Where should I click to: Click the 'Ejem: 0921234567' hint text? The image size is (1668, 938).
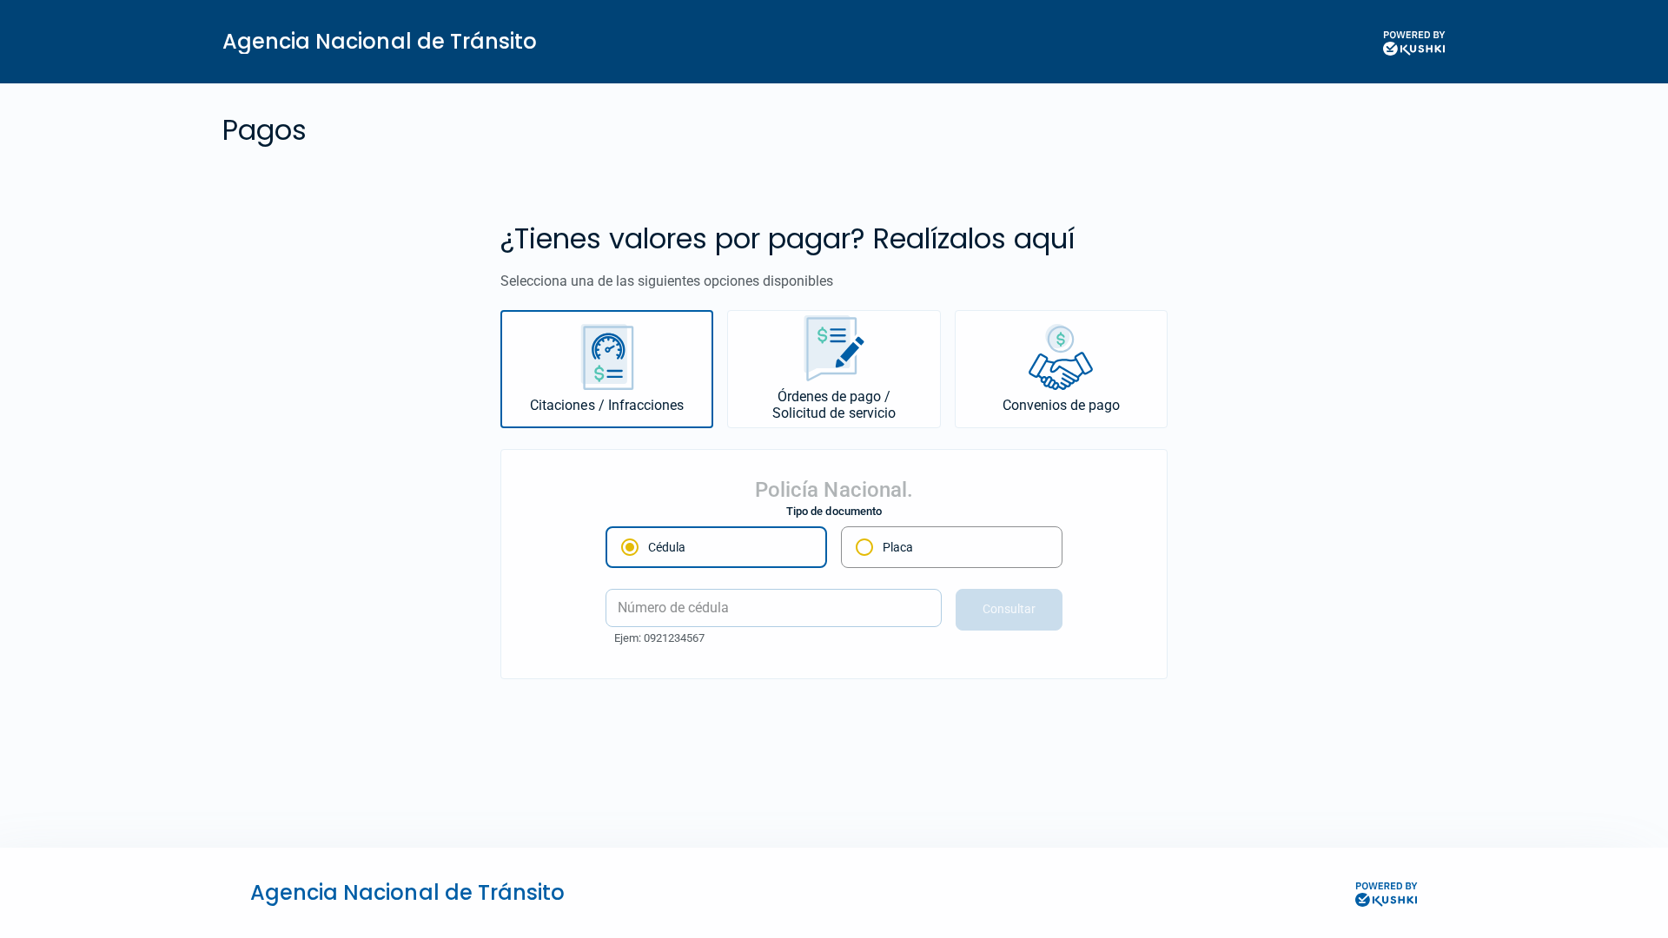point(659,638)
